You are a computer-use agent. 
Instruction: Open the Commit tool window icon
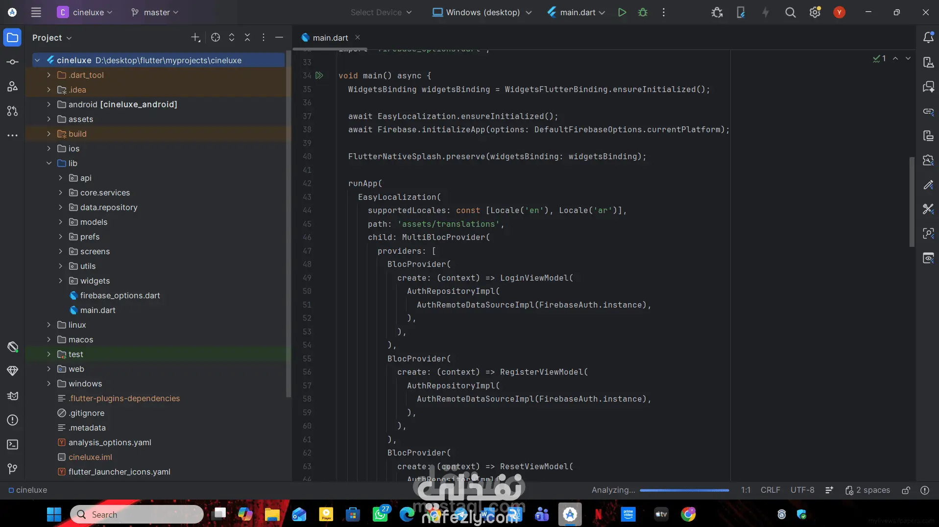[x=13, y=62]
